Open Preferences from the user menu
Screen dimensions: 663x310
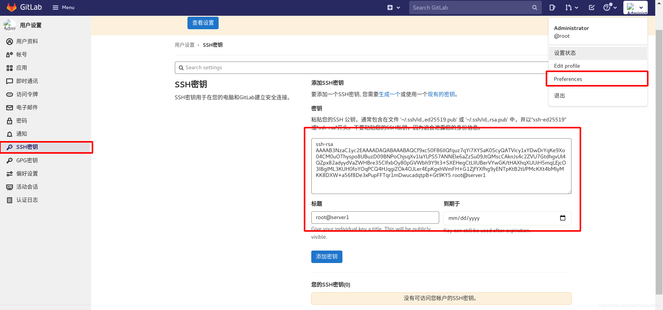(x=568, y=79)
